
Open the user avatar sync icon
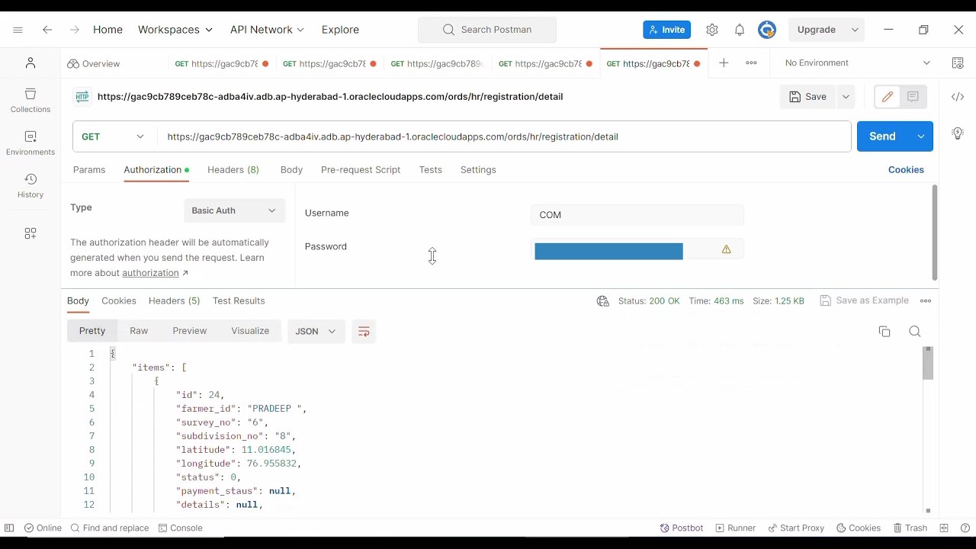pos(767,30)
